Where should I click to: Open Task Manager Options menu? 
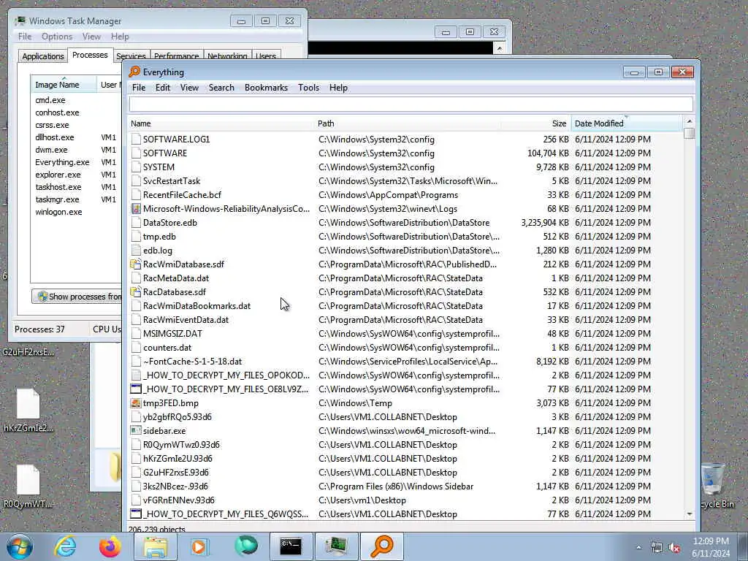pyautogui.click(x=57, y=37)
